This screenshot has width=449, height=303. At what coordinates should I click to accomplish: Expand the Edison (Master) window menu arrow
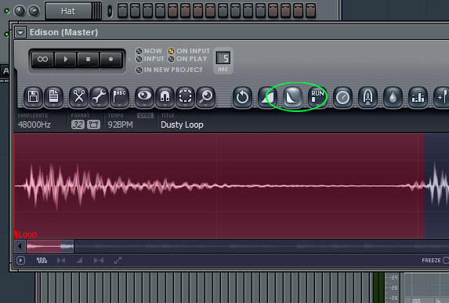tap(20, 32)
